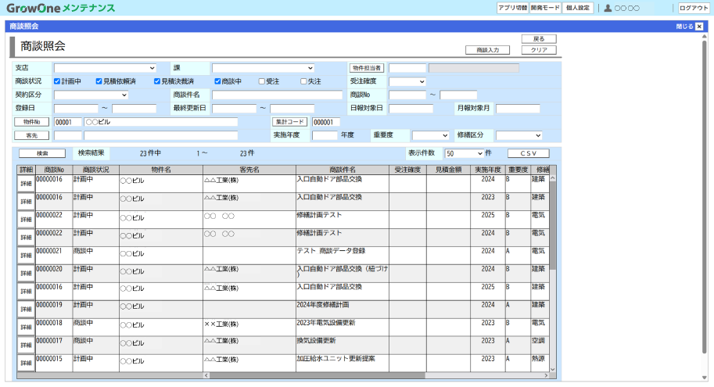Click アプリ切替 in the header
Image resolution: width=714 pixels, height=387 pixels.
click(x=513, y=8)
